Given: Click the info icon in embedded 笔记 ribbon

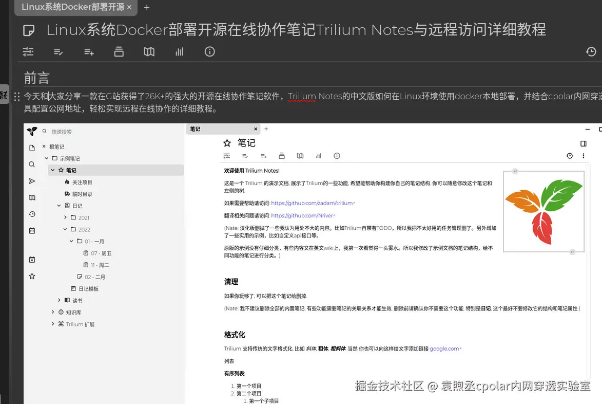Looking at the screenshot, I should pos(337,156).
